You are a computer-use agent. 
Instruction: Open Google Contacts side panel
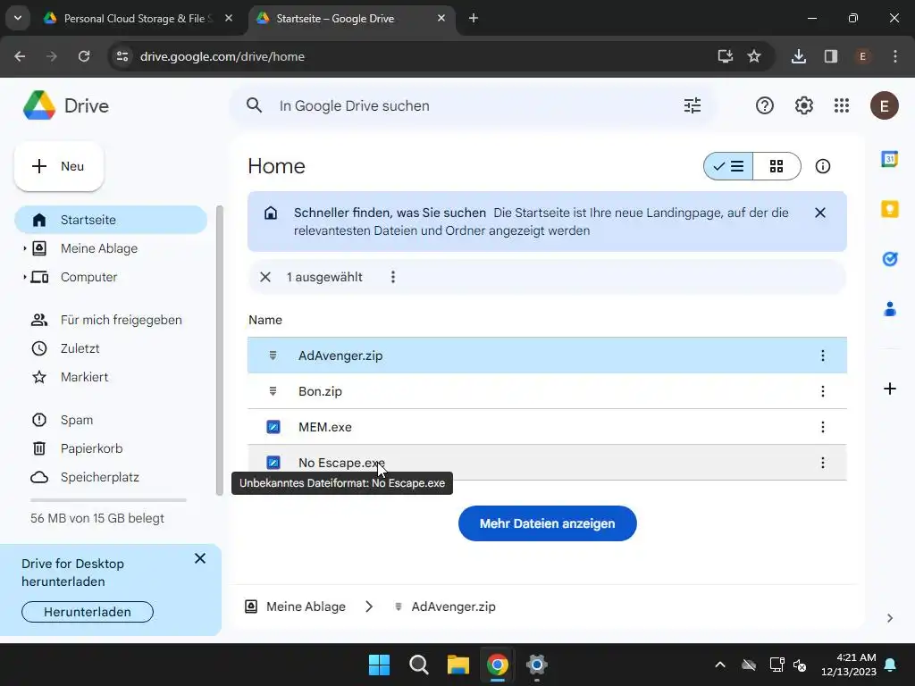point(889,309)
